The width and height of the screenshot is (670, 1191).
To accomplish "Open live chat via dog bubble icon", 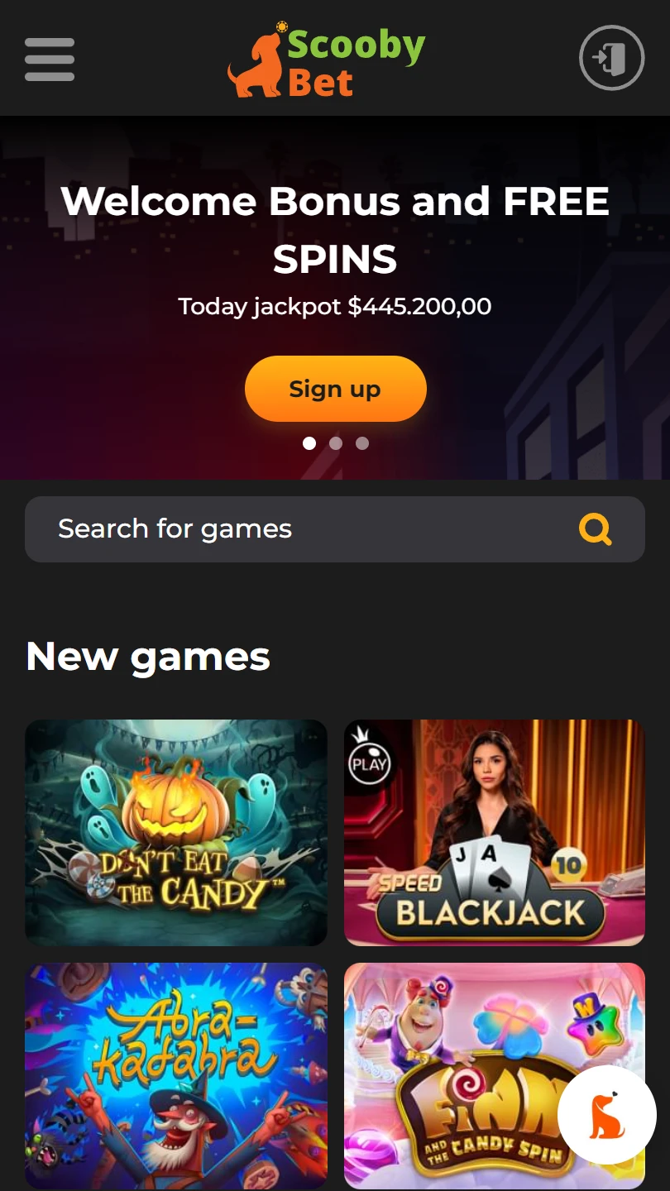I will 607,1115.
